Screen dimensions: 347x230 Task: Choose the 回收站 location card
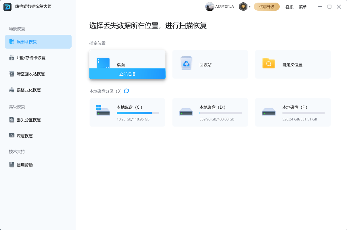(x=210, y=64)
